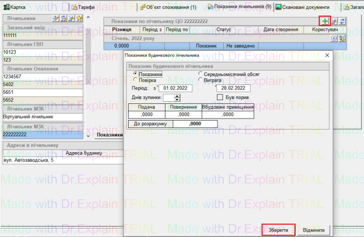Enable the Був порив checkbox
Viewport: 364px width, 237px height.
pyautogui.click(x=221, y=97)
